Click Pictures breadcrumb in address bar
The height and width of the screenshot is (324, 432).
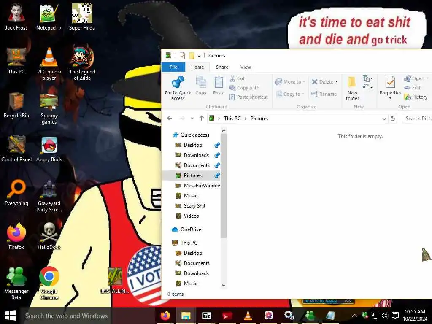pos(259,119)
